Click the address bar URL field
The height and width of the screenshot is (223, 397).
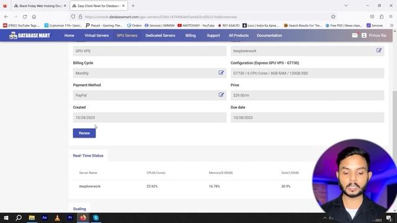203,17
